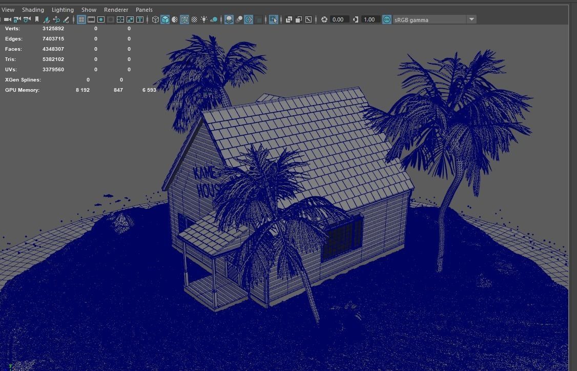Click the camera Bookmarks icon

point(37,19)
